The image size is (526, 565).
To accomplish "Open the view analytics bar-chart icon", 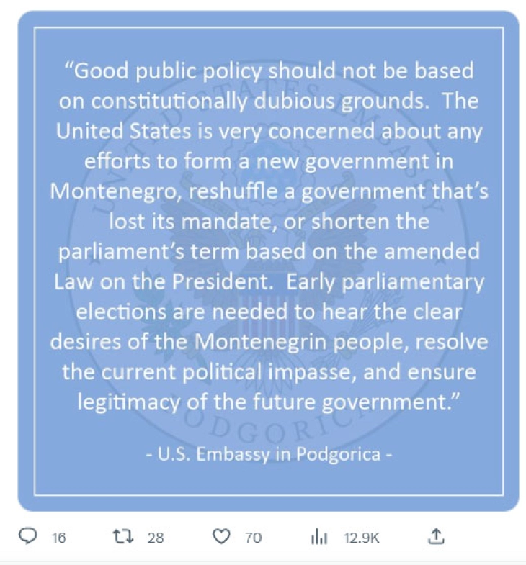I will (318, 536).
